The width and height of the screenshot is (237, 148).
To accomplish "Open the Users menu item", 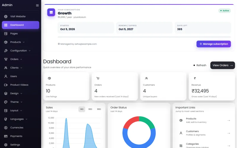I will click(20, 76).
